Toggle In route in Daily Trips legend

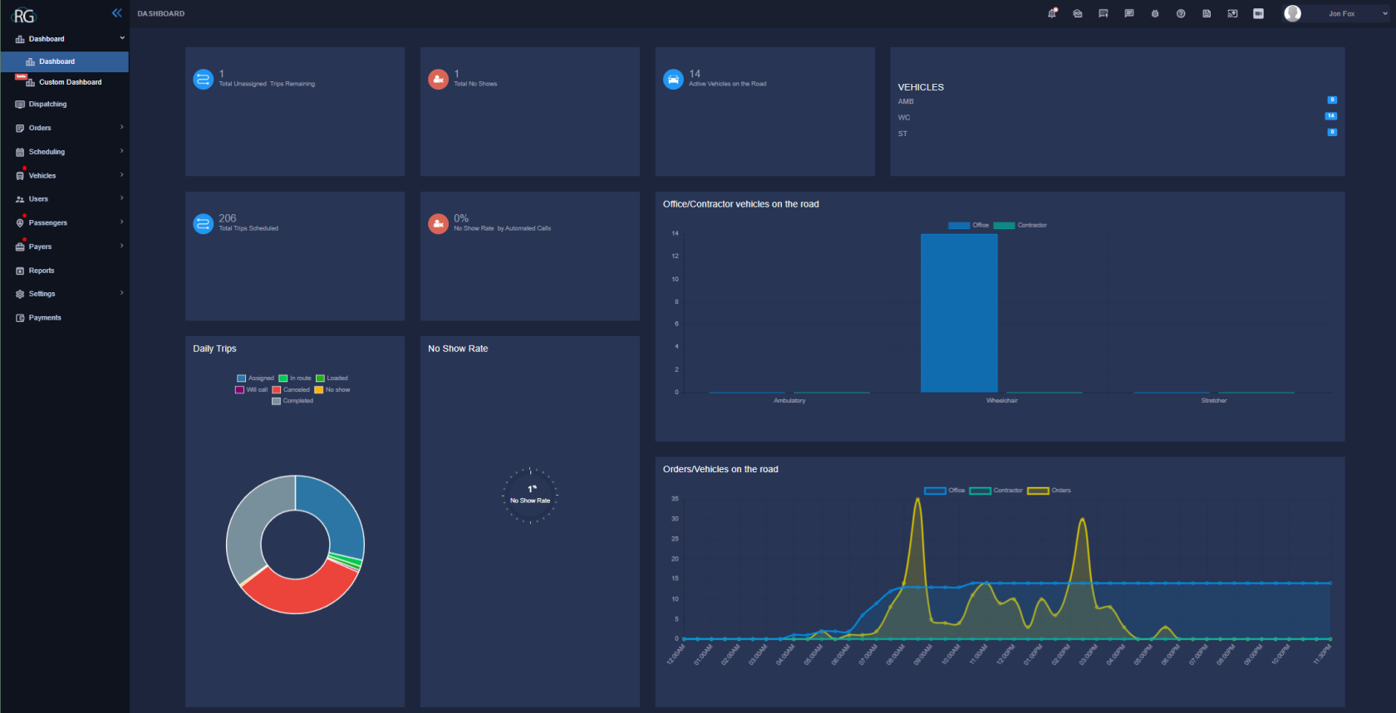295,378
